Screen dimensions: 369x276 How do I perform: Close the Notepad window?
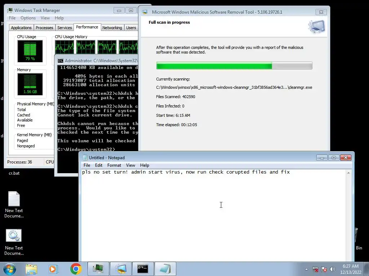[x=346, y=158]
